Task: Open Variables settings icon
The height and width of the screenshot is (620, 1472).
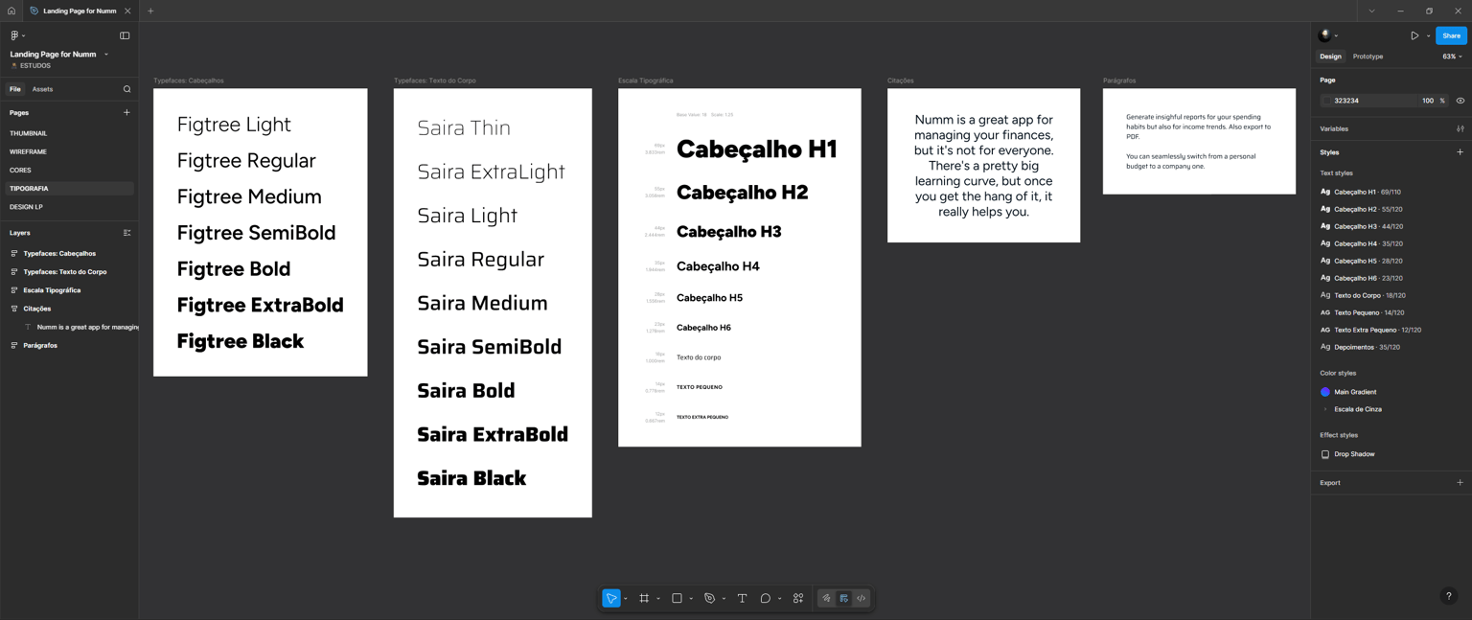Action: tap(1460, 128)
